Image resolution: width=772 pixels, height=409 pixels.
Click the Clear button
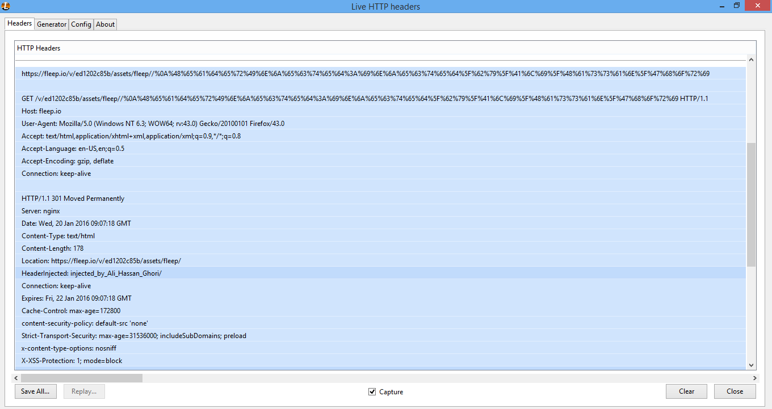686,391
